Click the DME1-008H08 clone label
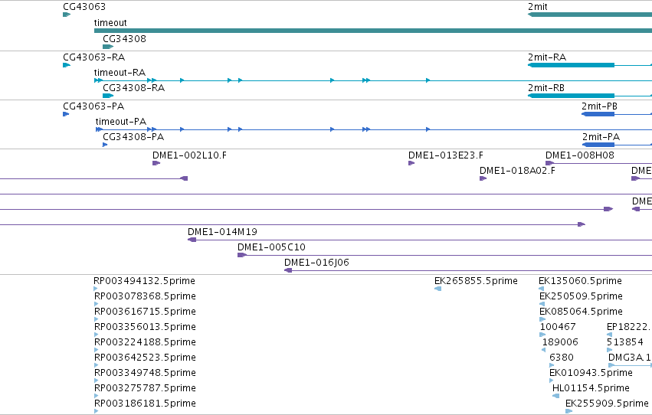Screen dimensions: 652x415 (x=580, y=155)
